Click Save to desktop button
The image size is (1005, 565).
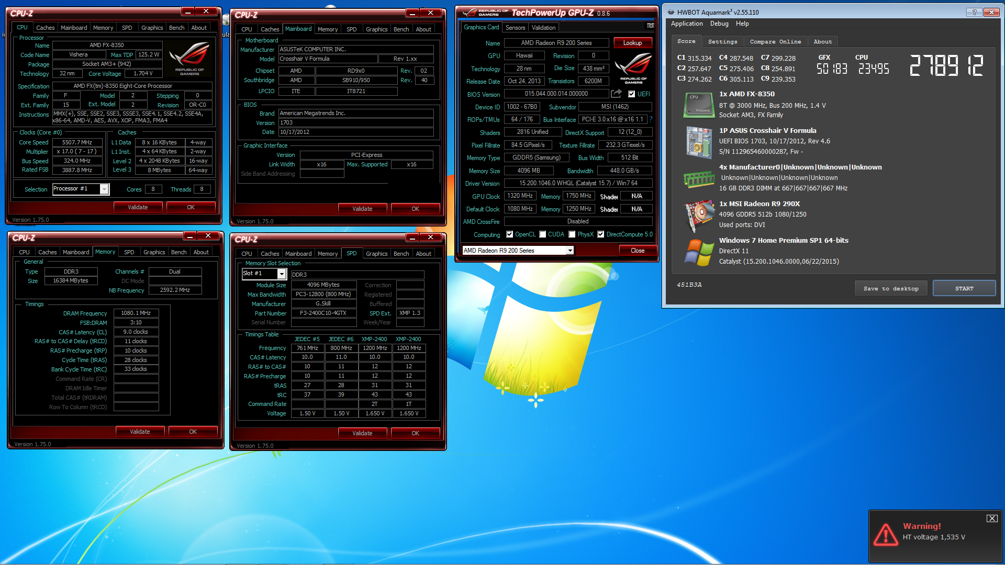(891, 288)
